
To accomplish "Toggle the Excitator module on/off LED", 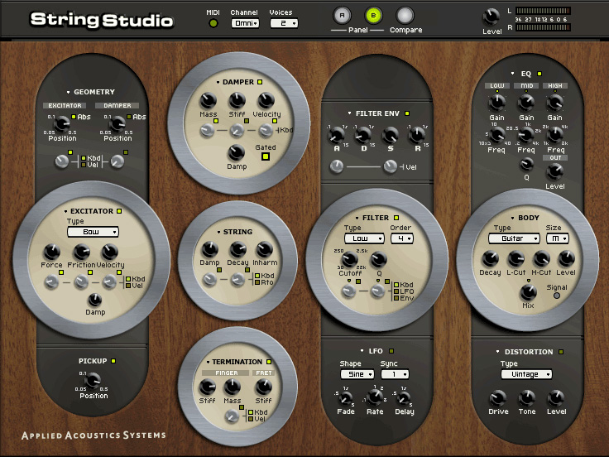I will [119, 211].
